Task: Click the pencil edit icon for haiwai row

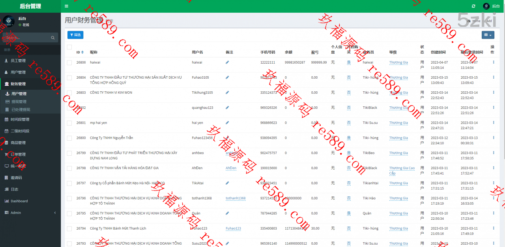Action: pos(227,62)
